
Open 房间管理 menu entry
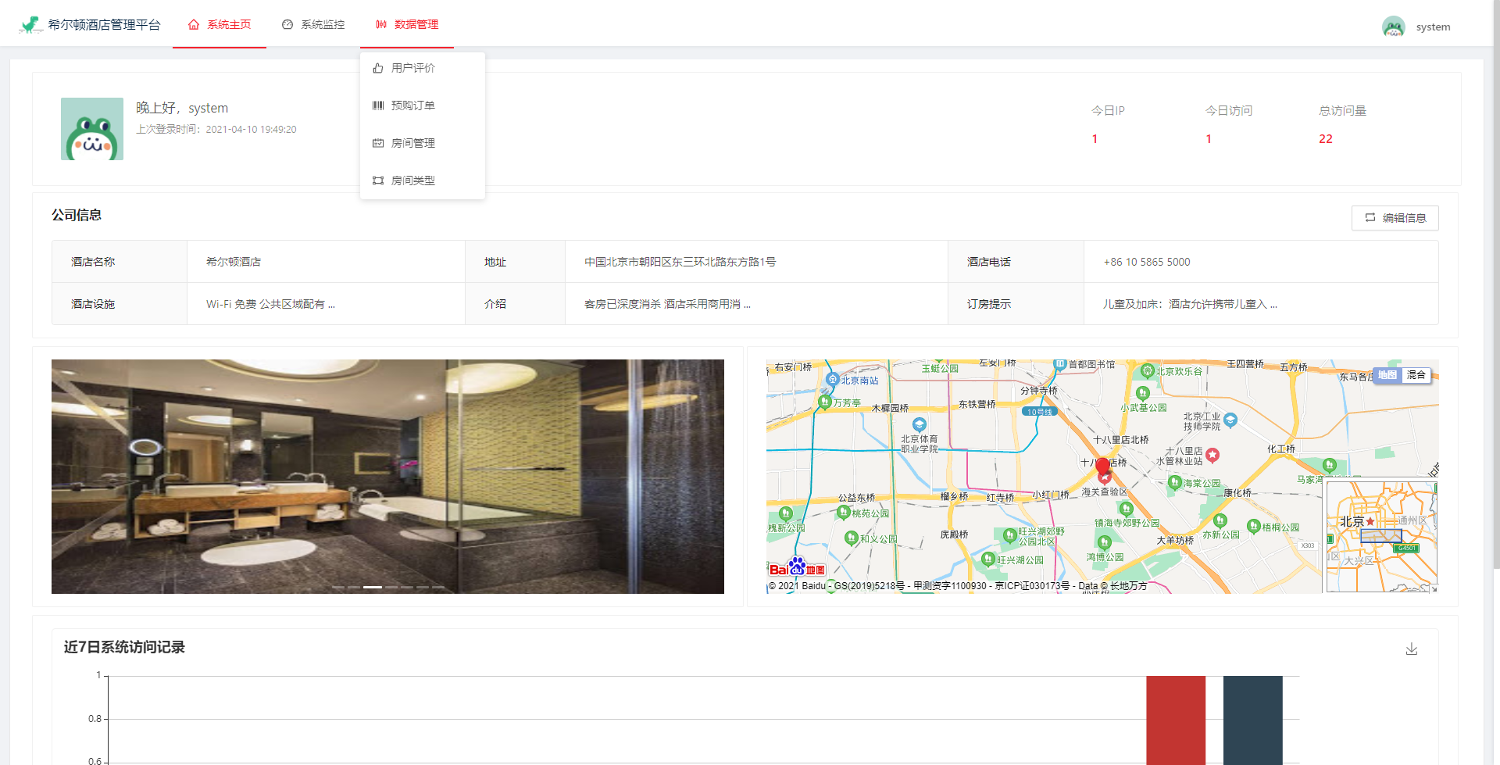point(413,143)
